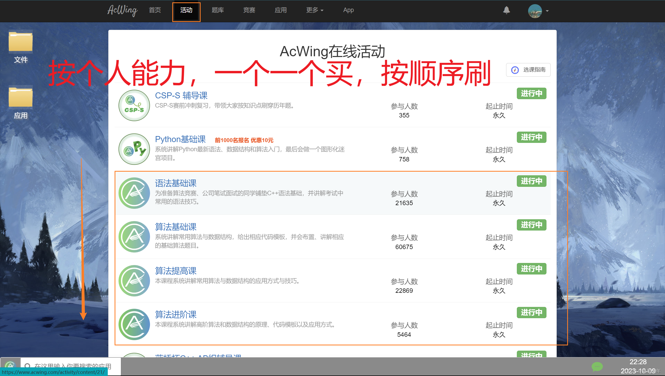Click 进行中 badge for 算法基础课
Screen dimensions: 665x376
coord(532,225)
